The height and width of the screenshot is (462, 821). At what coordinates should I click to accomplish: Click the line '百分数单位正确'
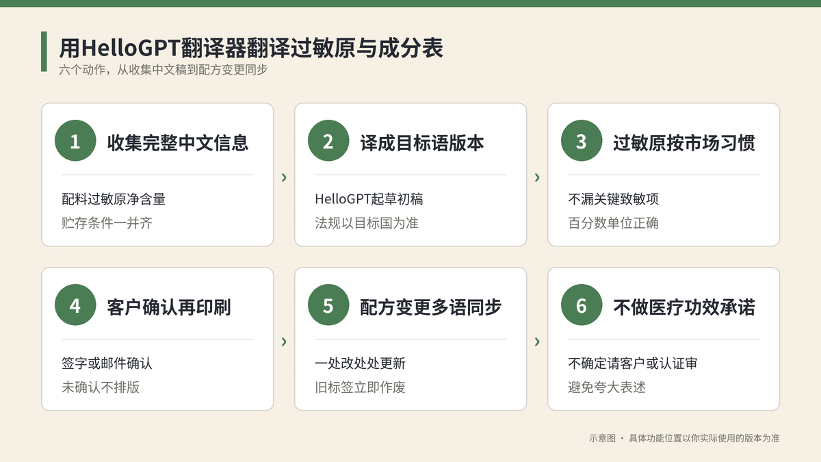(614, 223)
